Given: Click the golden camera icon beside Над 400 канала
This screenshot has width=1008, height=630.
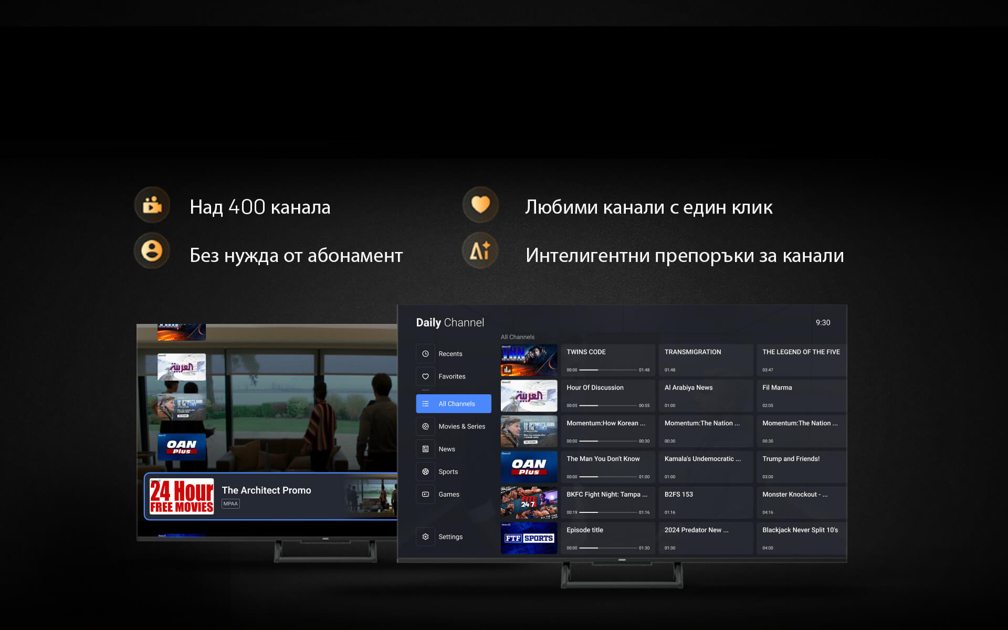Looking at the screenshot, I should (x=152, y=205).
